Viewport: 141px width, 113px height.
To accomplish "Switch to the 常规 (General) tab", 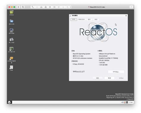I will click(x=74, y=20).
